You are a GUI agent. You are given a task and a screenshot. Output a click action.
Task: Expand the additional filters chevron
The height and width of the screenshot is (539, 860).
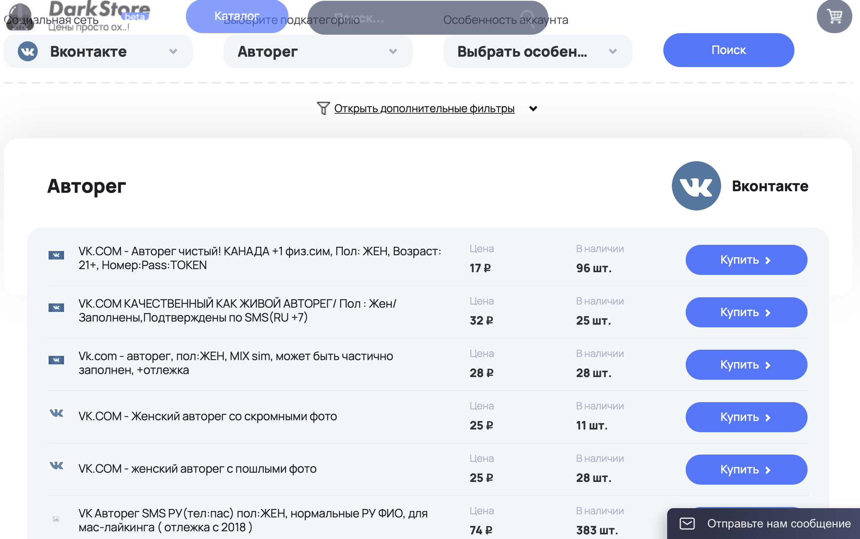[x=533, y=109]
